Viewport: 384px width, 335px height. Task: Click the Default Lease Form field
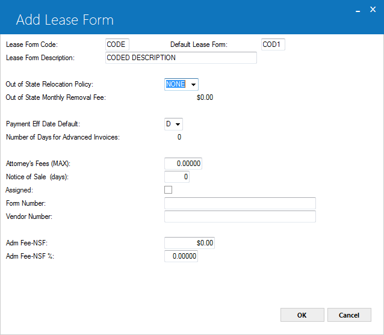[273, 45]
